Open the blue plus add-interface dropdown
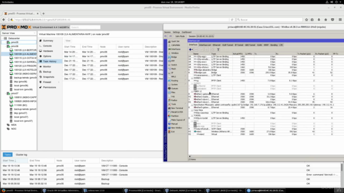 (191, 49)
